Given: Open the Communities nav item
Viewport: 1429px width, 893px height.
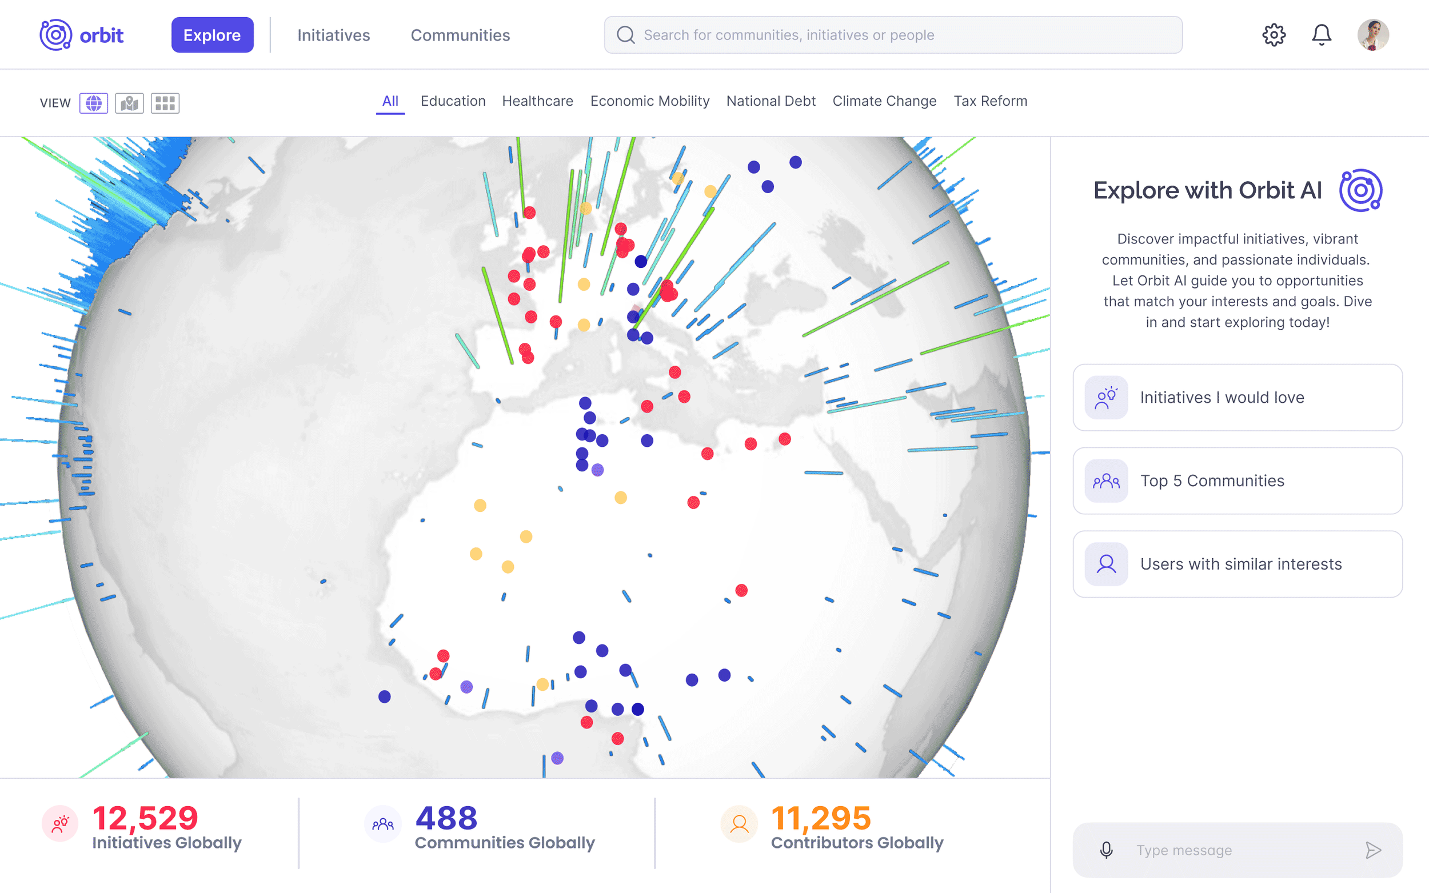Looking at the screenshot, I should coord(460,35).
